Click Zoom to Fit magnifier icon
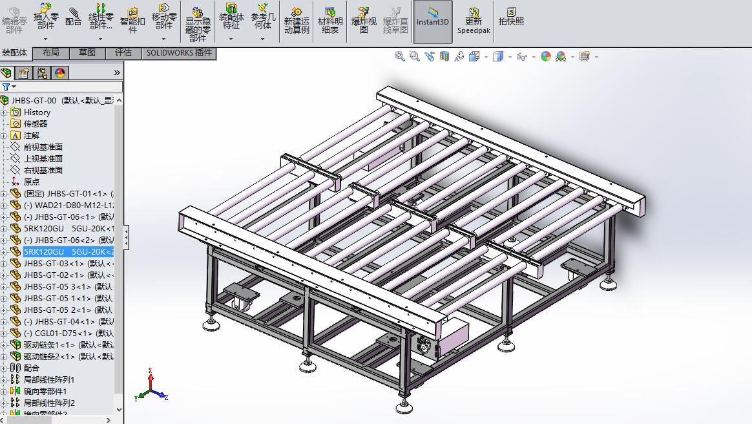This screenshot has height=424, width=752. point(399,56)
